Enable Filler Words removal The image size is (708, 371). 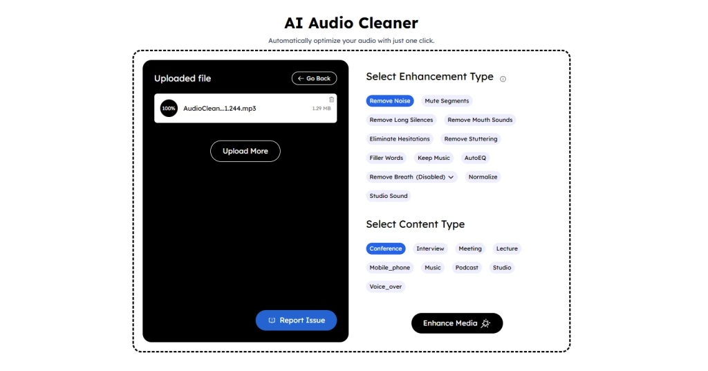point(386,158)
